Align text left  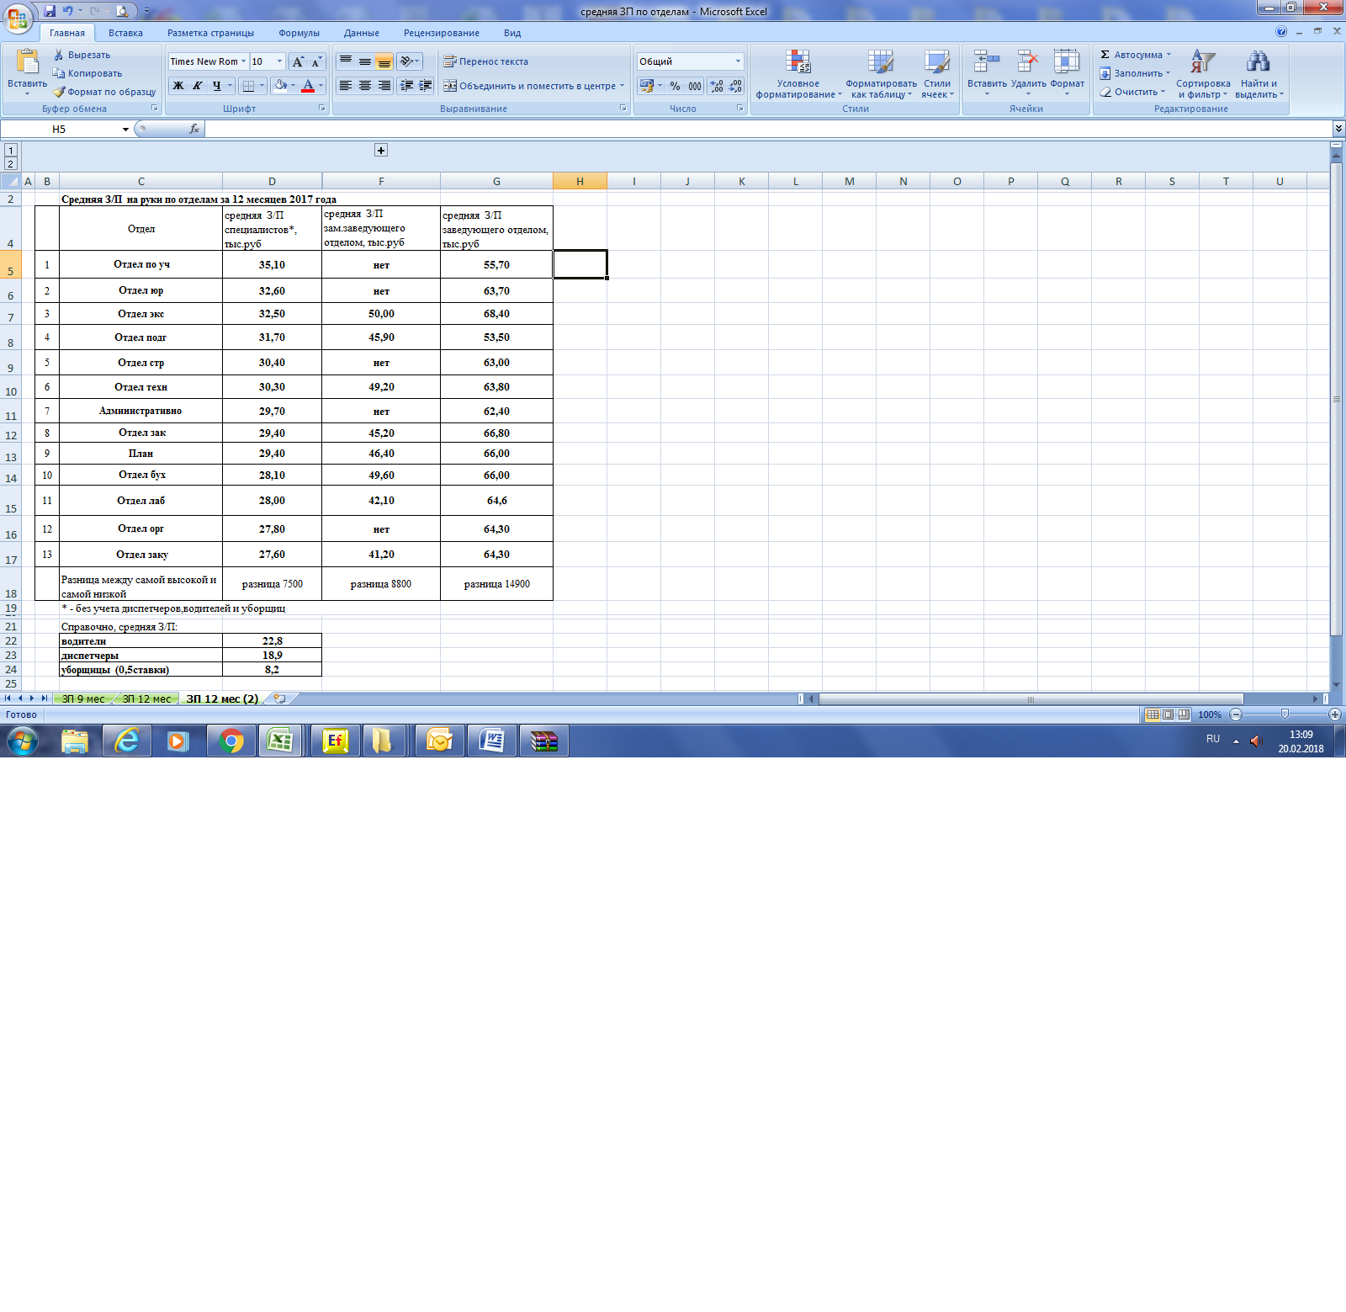[346, 86]
